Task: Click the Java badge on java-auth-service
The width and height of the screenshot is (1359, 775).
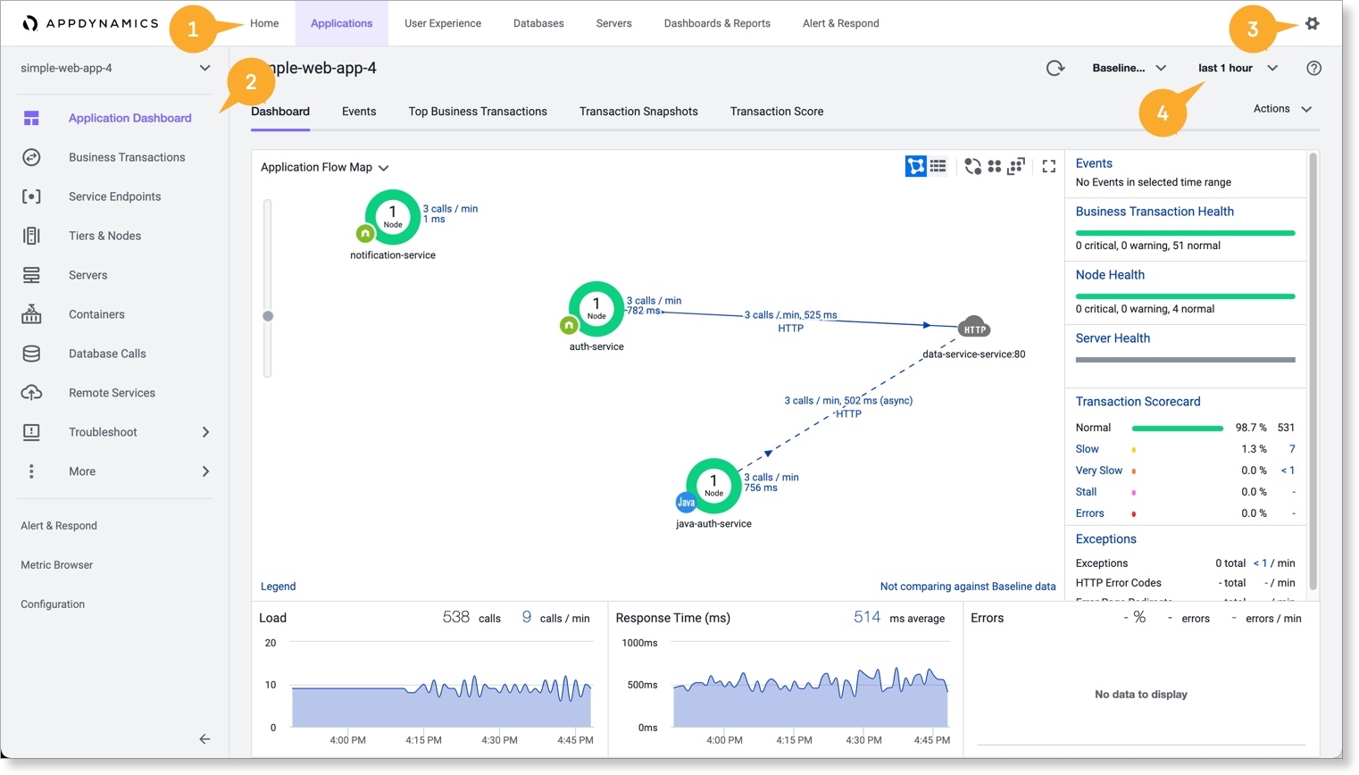Action: 686,503
